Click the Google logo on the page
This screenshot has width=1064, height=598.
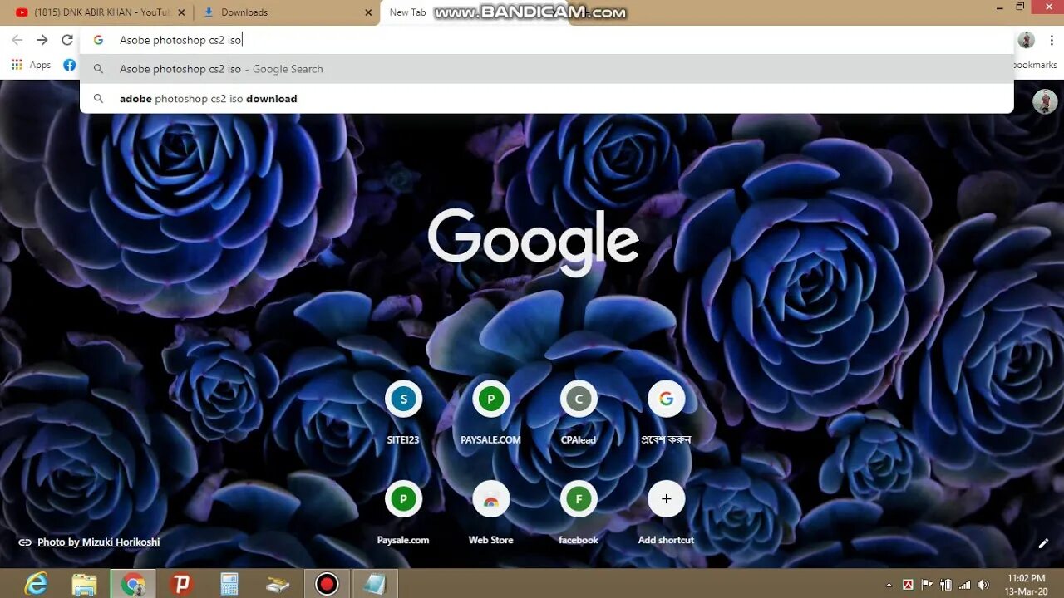[x=533, y=242]
